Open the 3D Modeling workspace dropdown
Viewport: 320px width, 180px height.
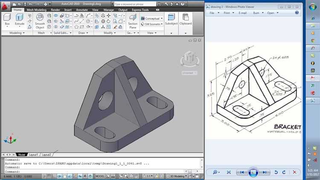tap(177, 176)
